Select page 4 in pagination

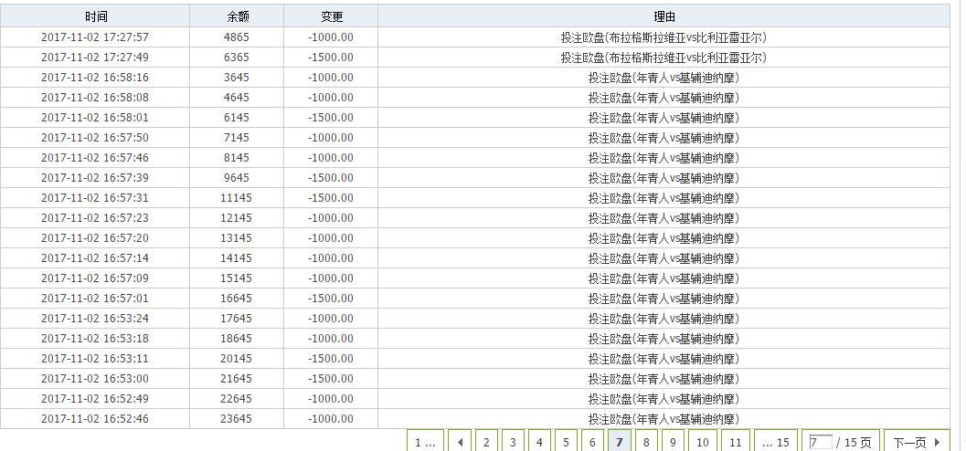539,442
